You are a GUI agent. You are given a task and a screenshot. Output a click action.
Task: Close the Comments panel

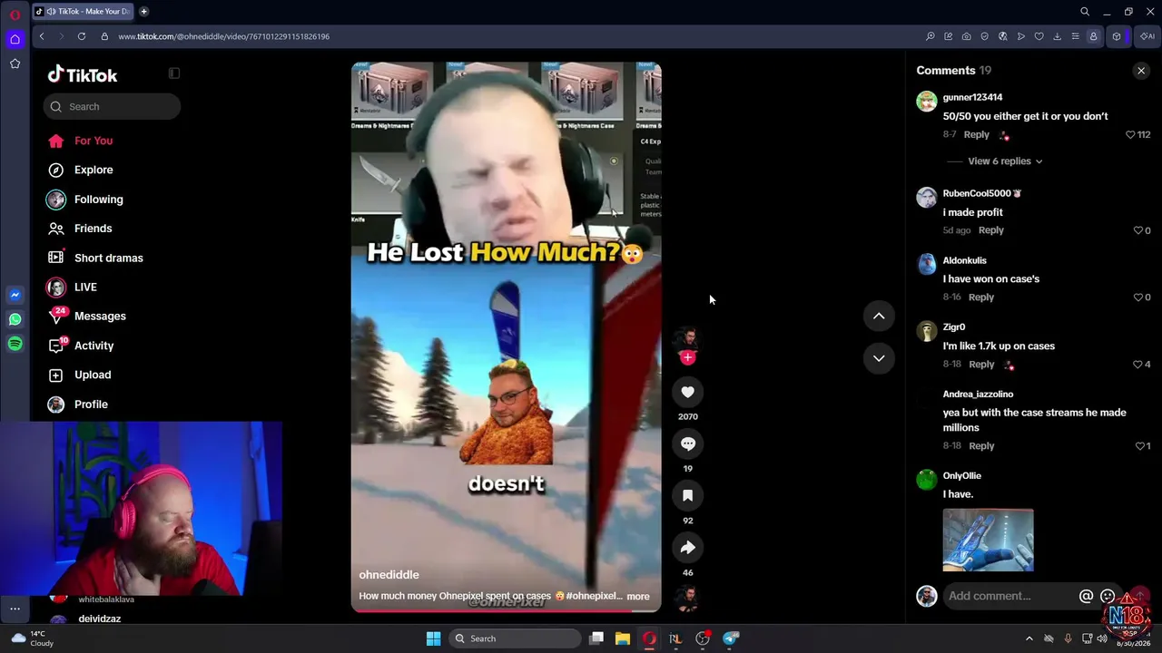[x=1141, y=71]
